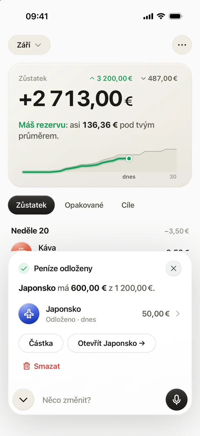Click the Otevřít Japonsko button

tap(112, 343)
